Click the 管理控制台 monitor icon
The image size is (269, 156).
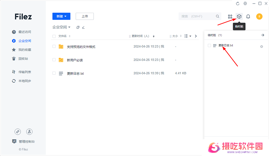click(14, 141)
